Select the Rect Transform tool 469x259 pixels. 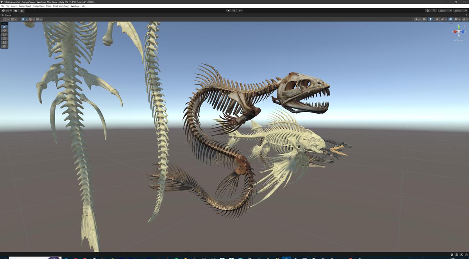(4, 42)
